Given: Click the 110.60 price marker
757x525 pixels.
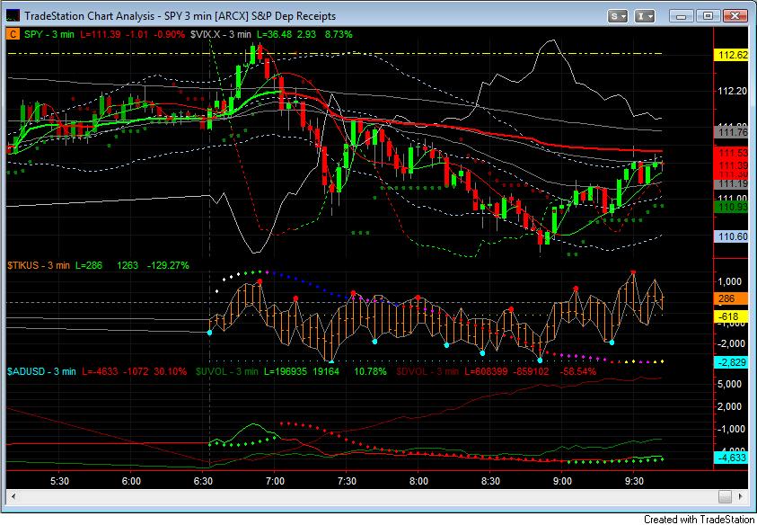Looking at the screenshot, I should tap(733, 236).
